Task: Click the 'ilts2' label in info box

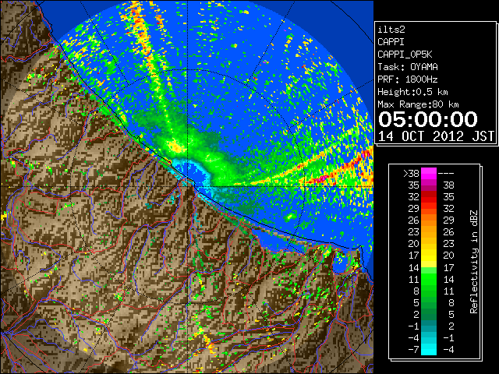Action: [391, 30]
